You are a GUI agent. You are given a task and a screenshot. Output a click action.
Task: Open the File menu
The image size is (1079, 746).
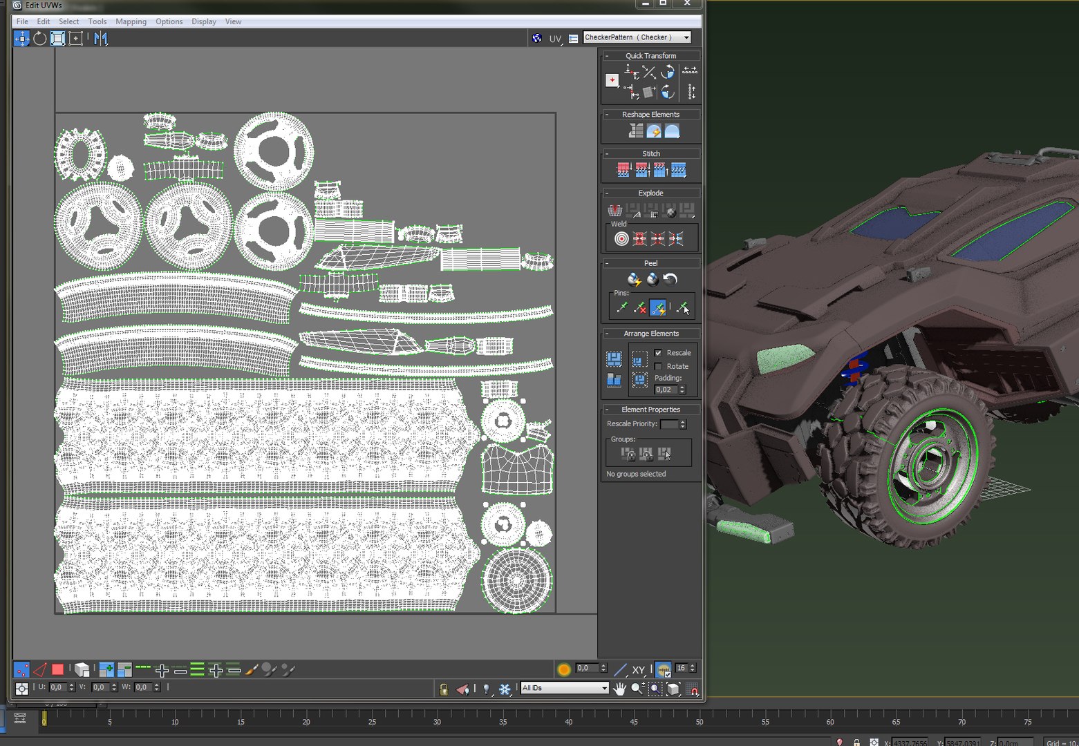22,21
